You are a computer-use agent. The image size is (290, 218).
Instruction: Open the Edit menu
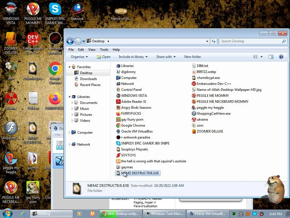pyautogui.click(x=81, y=50)
